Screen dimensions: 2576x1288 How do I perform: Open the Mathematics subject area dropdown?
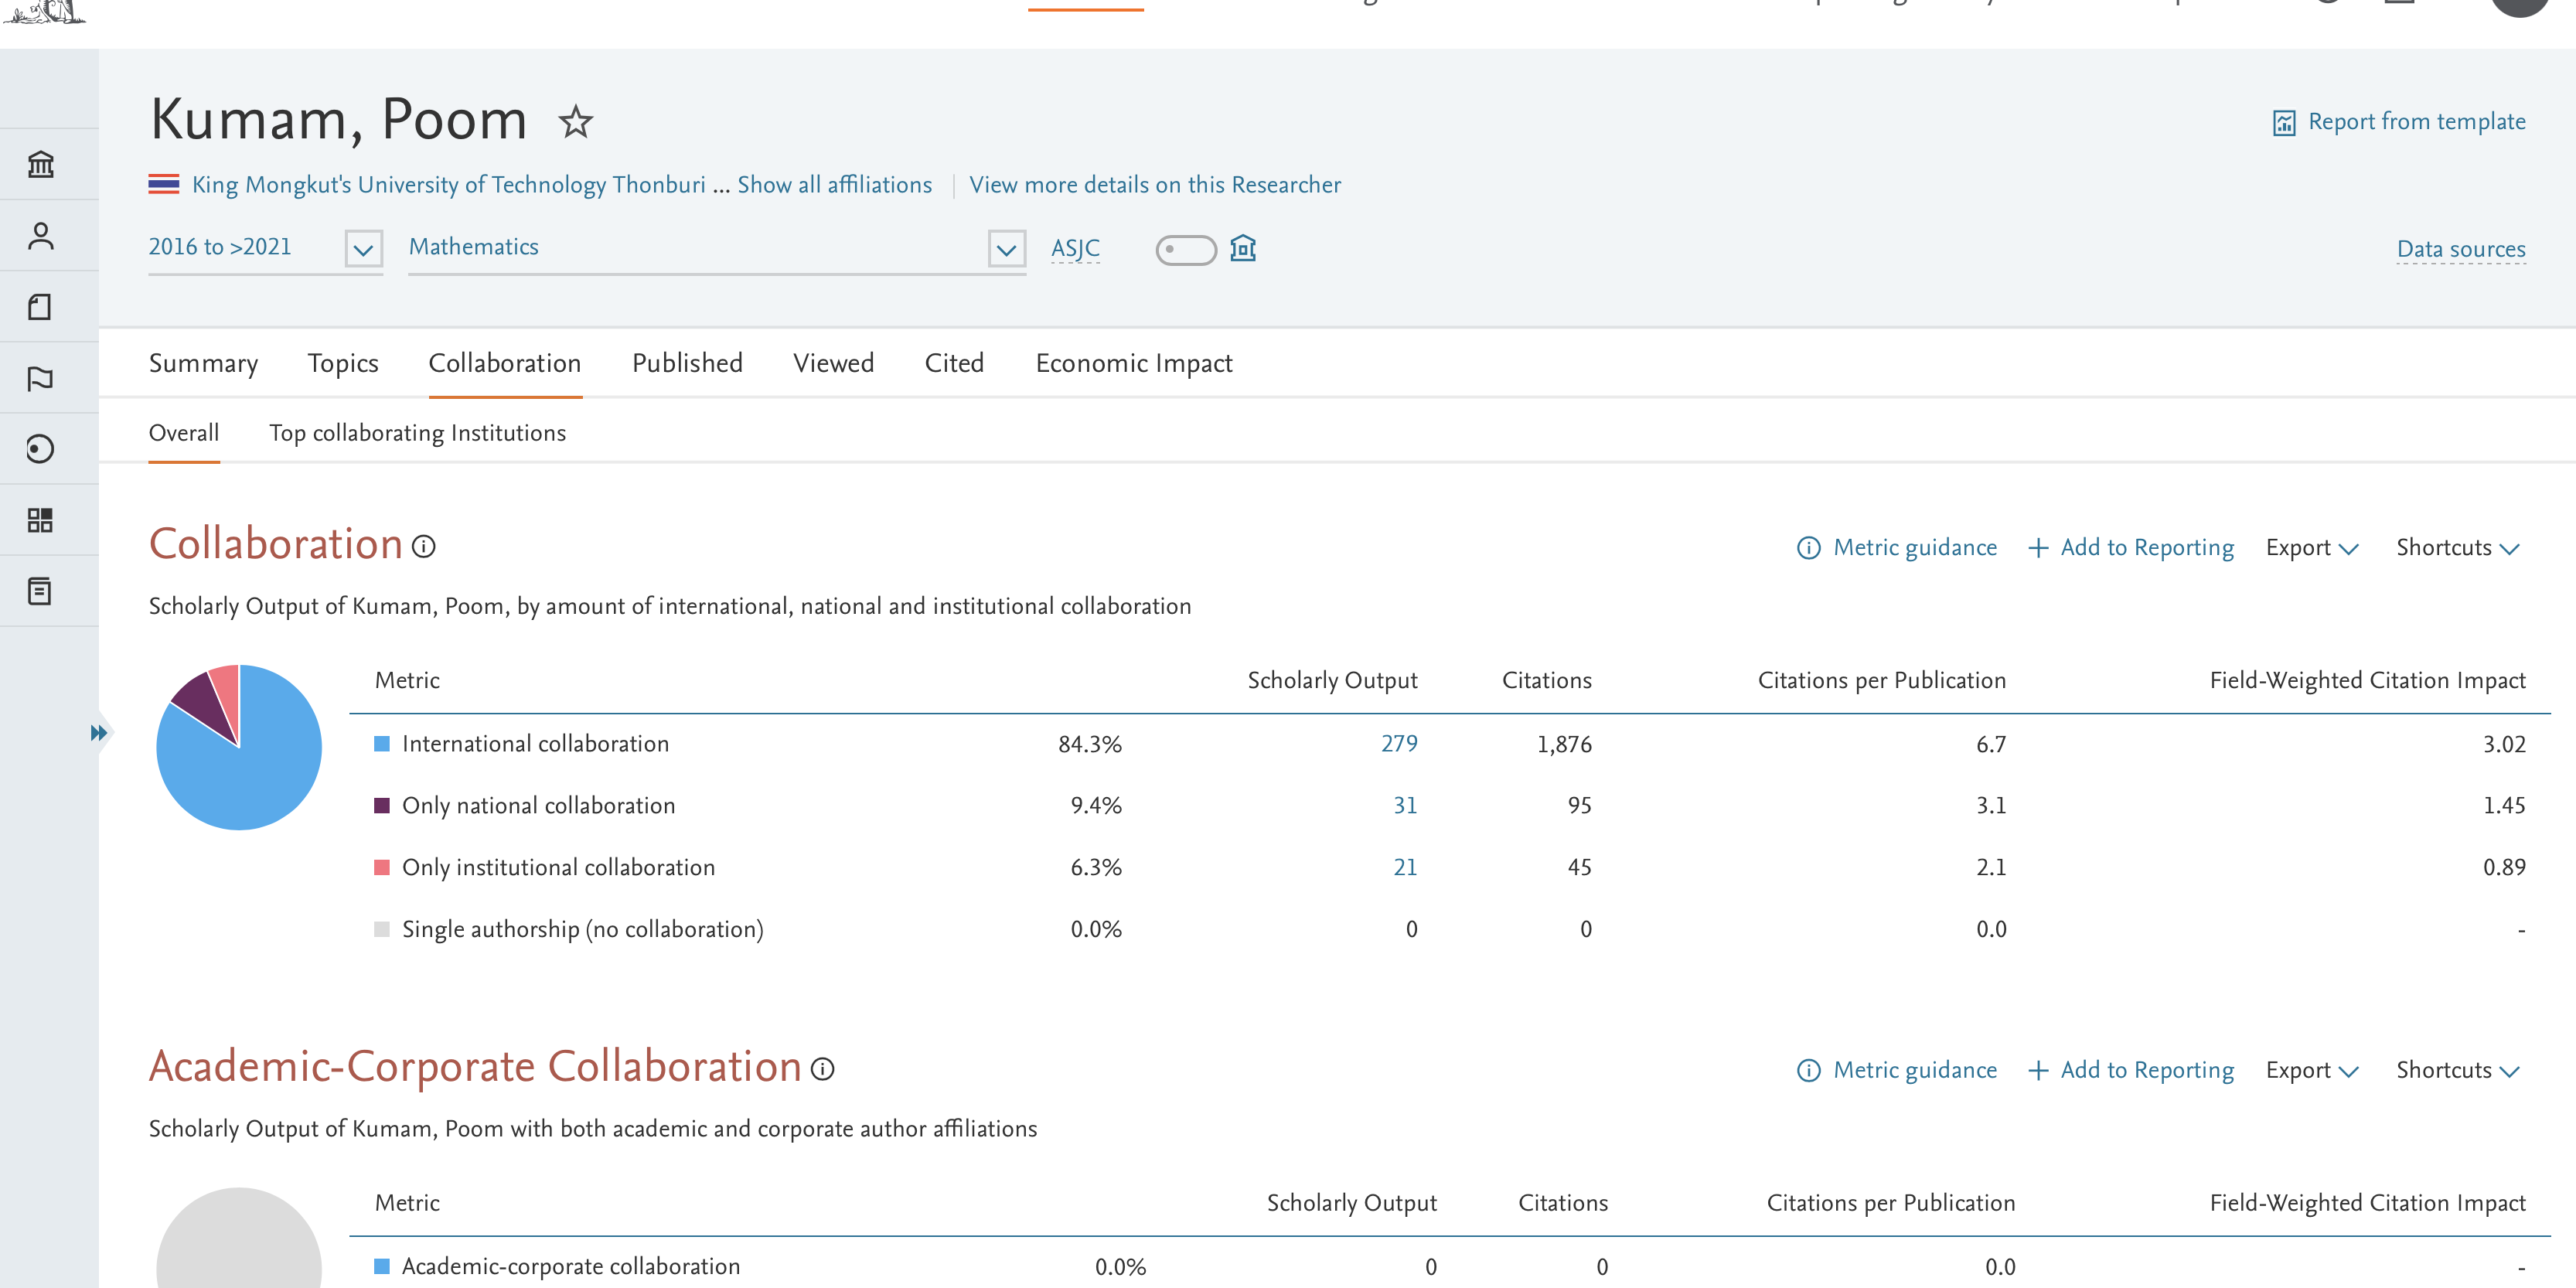1006,249
